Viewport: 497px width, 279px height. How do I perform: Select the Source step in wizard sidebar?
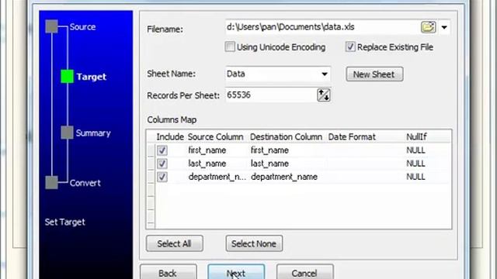point(82,27)
